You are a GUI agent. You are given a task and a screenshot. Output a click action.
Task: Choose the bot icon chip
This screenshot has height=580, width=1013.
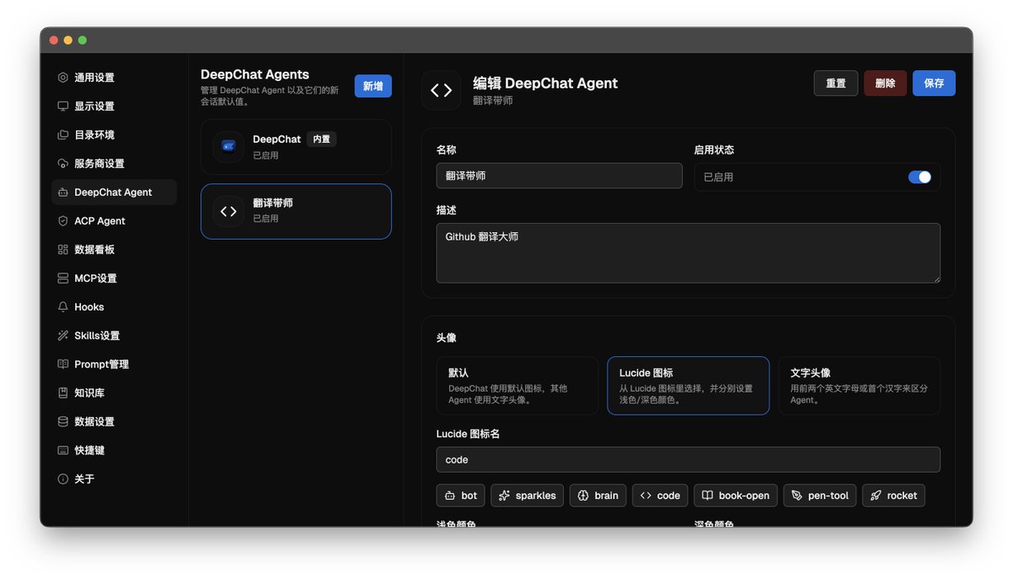[x=461, y=496]
